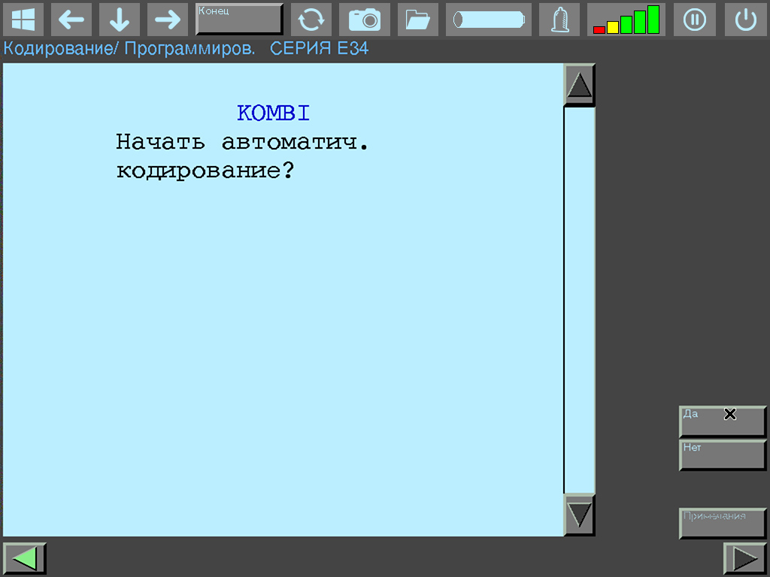Click the down arrow toolbar icon
The image size is (770, 577).
120,20
